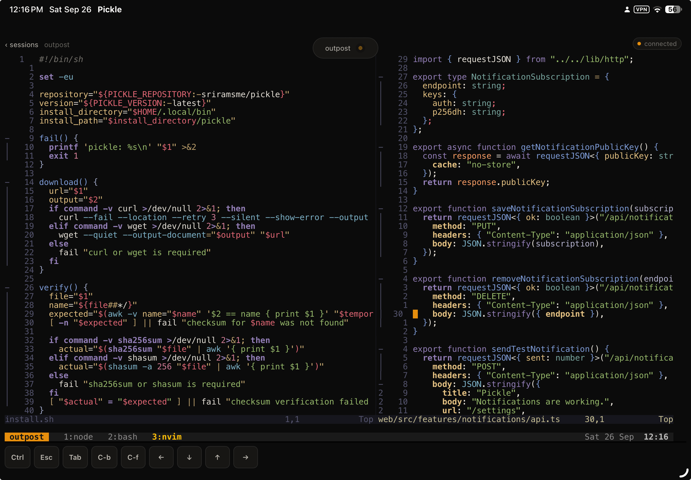Viewport: 691px width, 480px height.
Task: Click the curved corner handle icon
Action: tap(683, 473)
